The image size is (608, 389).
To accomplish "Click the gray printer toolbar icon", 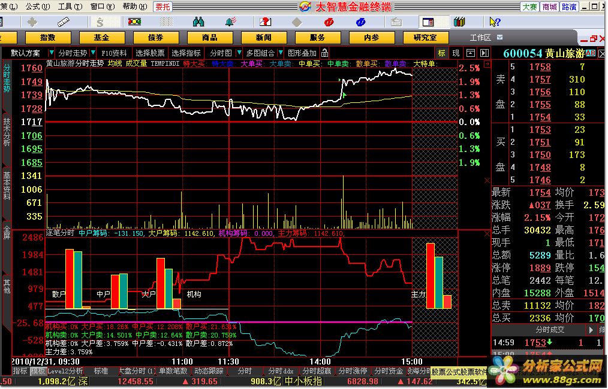I will click(396, 22).
